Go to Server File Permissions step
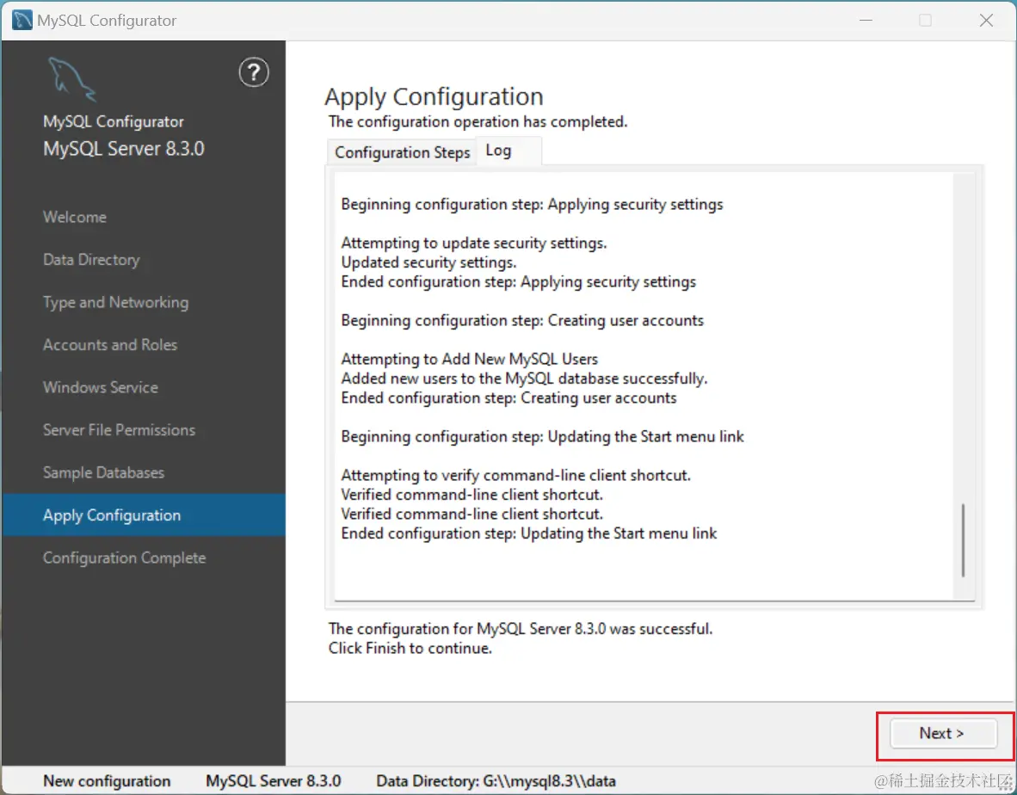The width and height of the screenshot is (1017, 795). point(119,430)
